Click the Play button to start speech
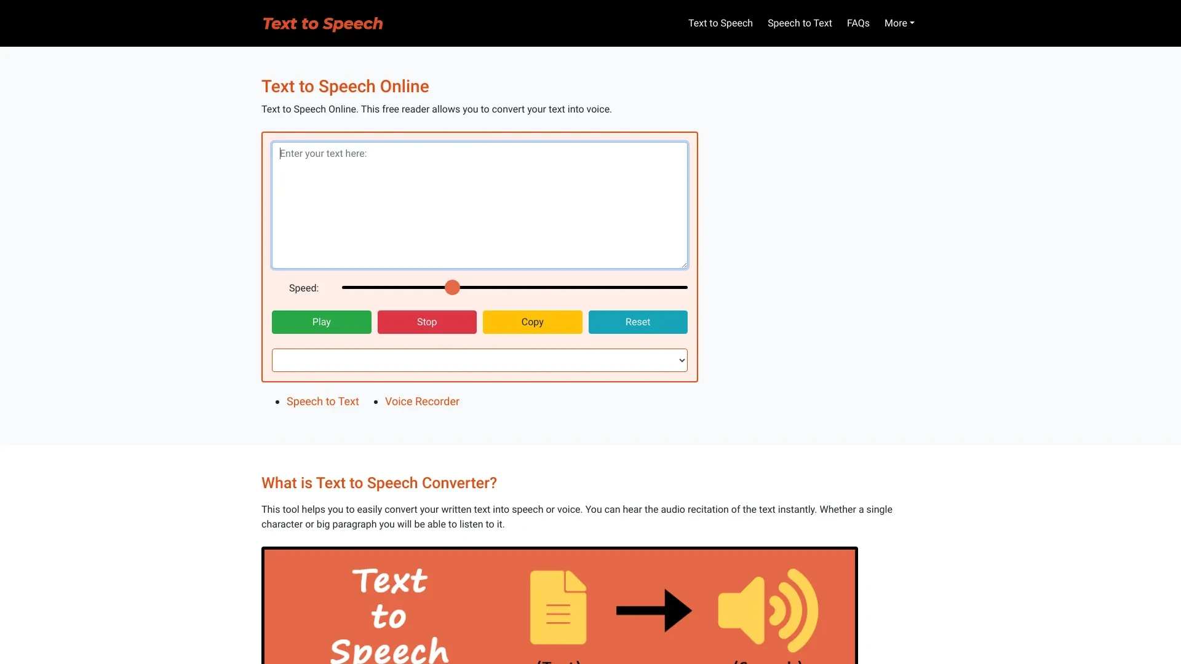 pos(321,322)
